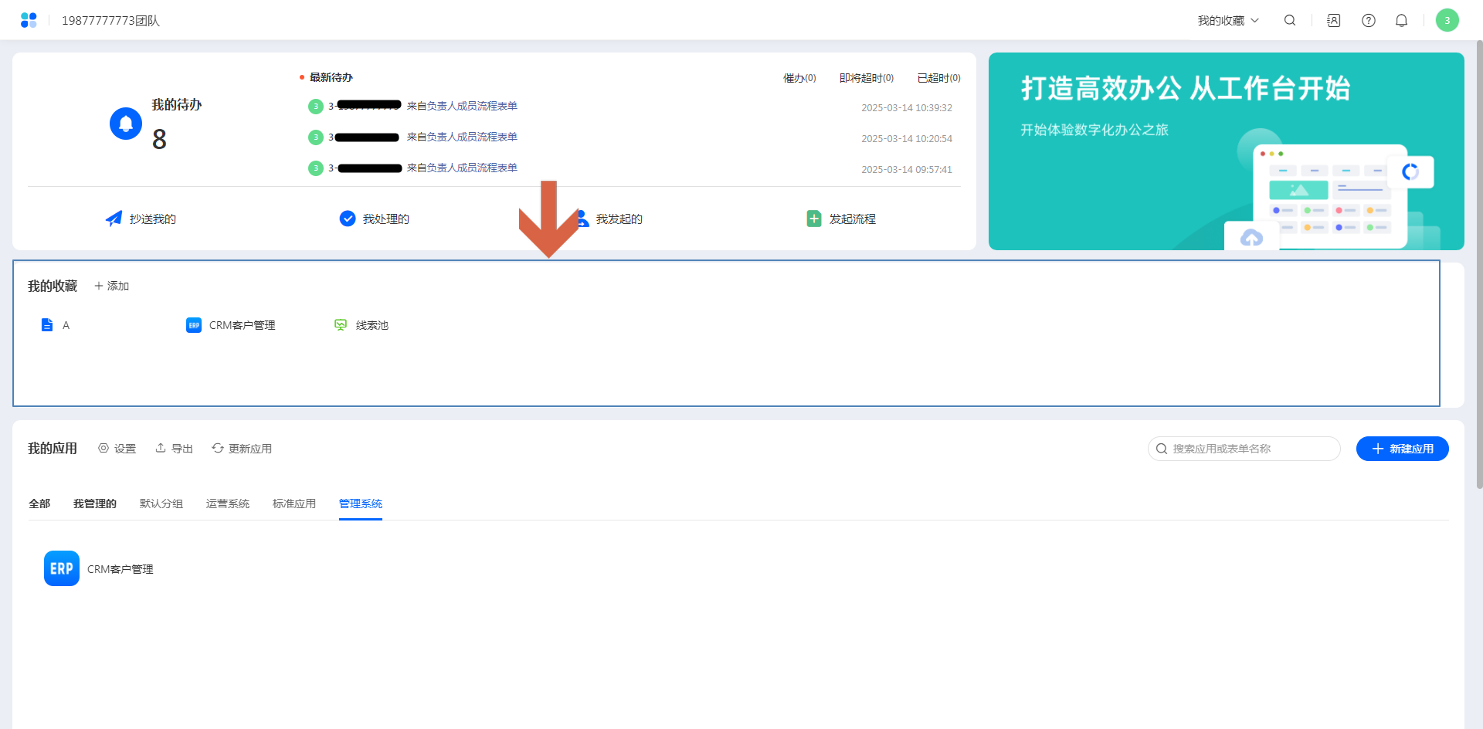Focus the 搜索应用或表单名称 search field
This screenshot has height=729, width=1483.
(x=1251, y=449)
